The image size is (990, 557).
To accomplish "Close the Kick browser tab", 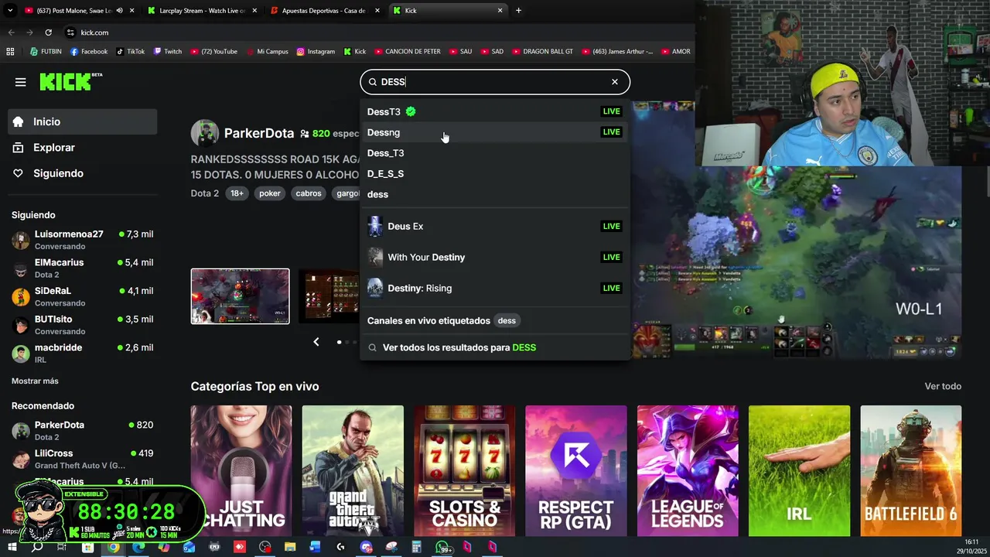I will [x=500, y=11].
